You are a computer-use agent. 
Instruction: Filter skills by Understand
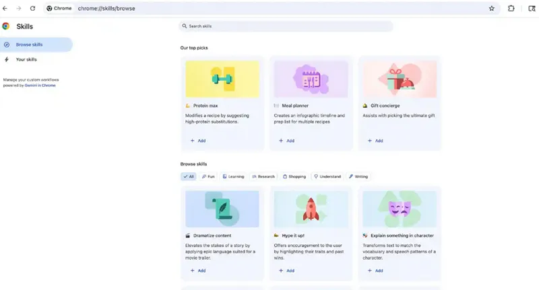tap(327, 176)
